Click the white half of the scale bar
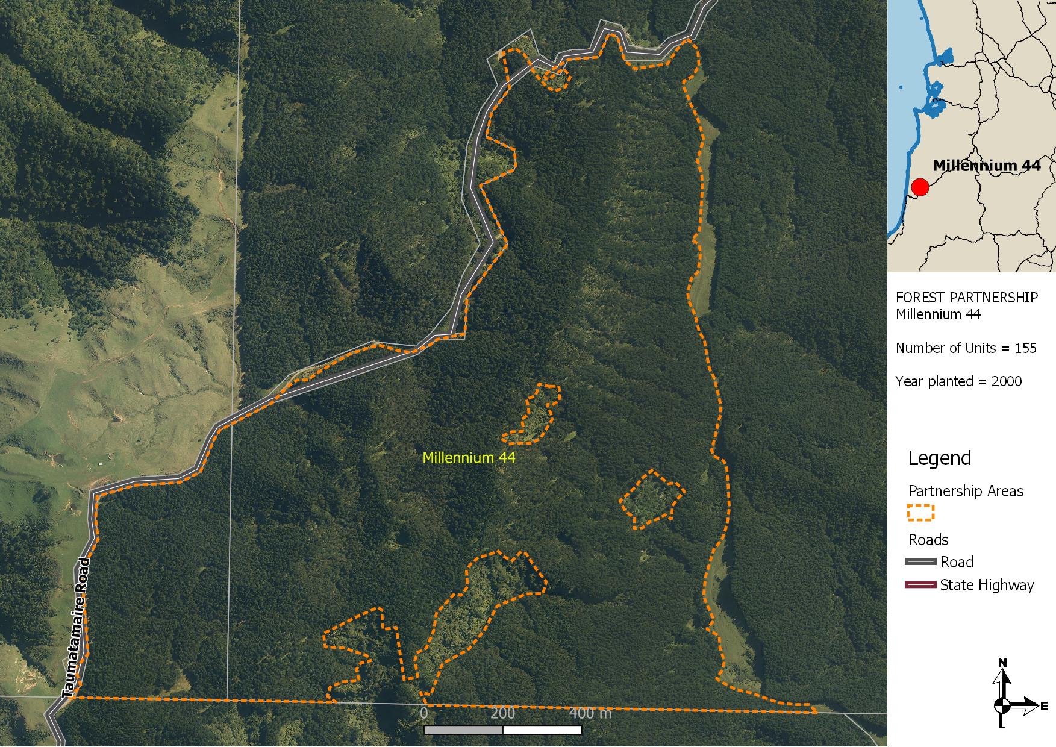Image resolution: width=1056 pixels, height=747 pixels. [x=542, y=730]
